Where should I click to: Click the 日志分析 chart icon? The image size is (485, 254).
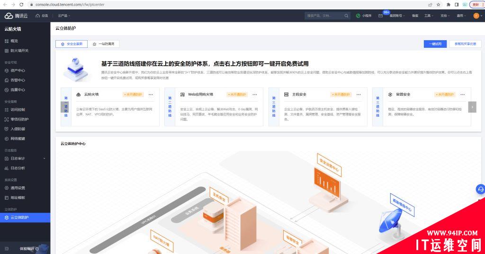pos(7,168)
